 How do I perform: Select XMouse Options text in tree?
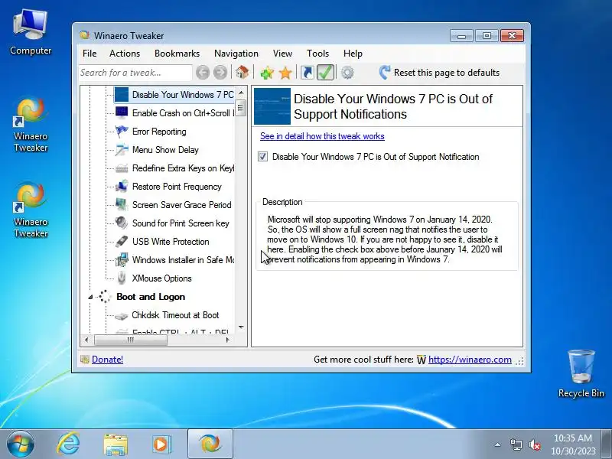(x=161, y=278)
